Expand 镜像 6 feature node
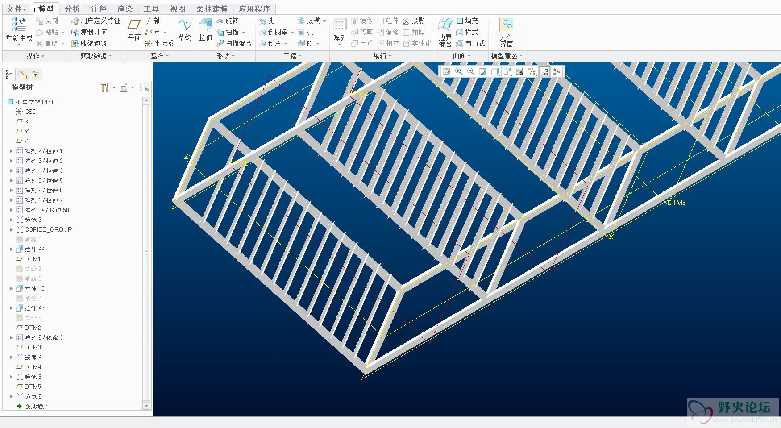The width and height of the screenshot is (781, 428). [11, 396]
